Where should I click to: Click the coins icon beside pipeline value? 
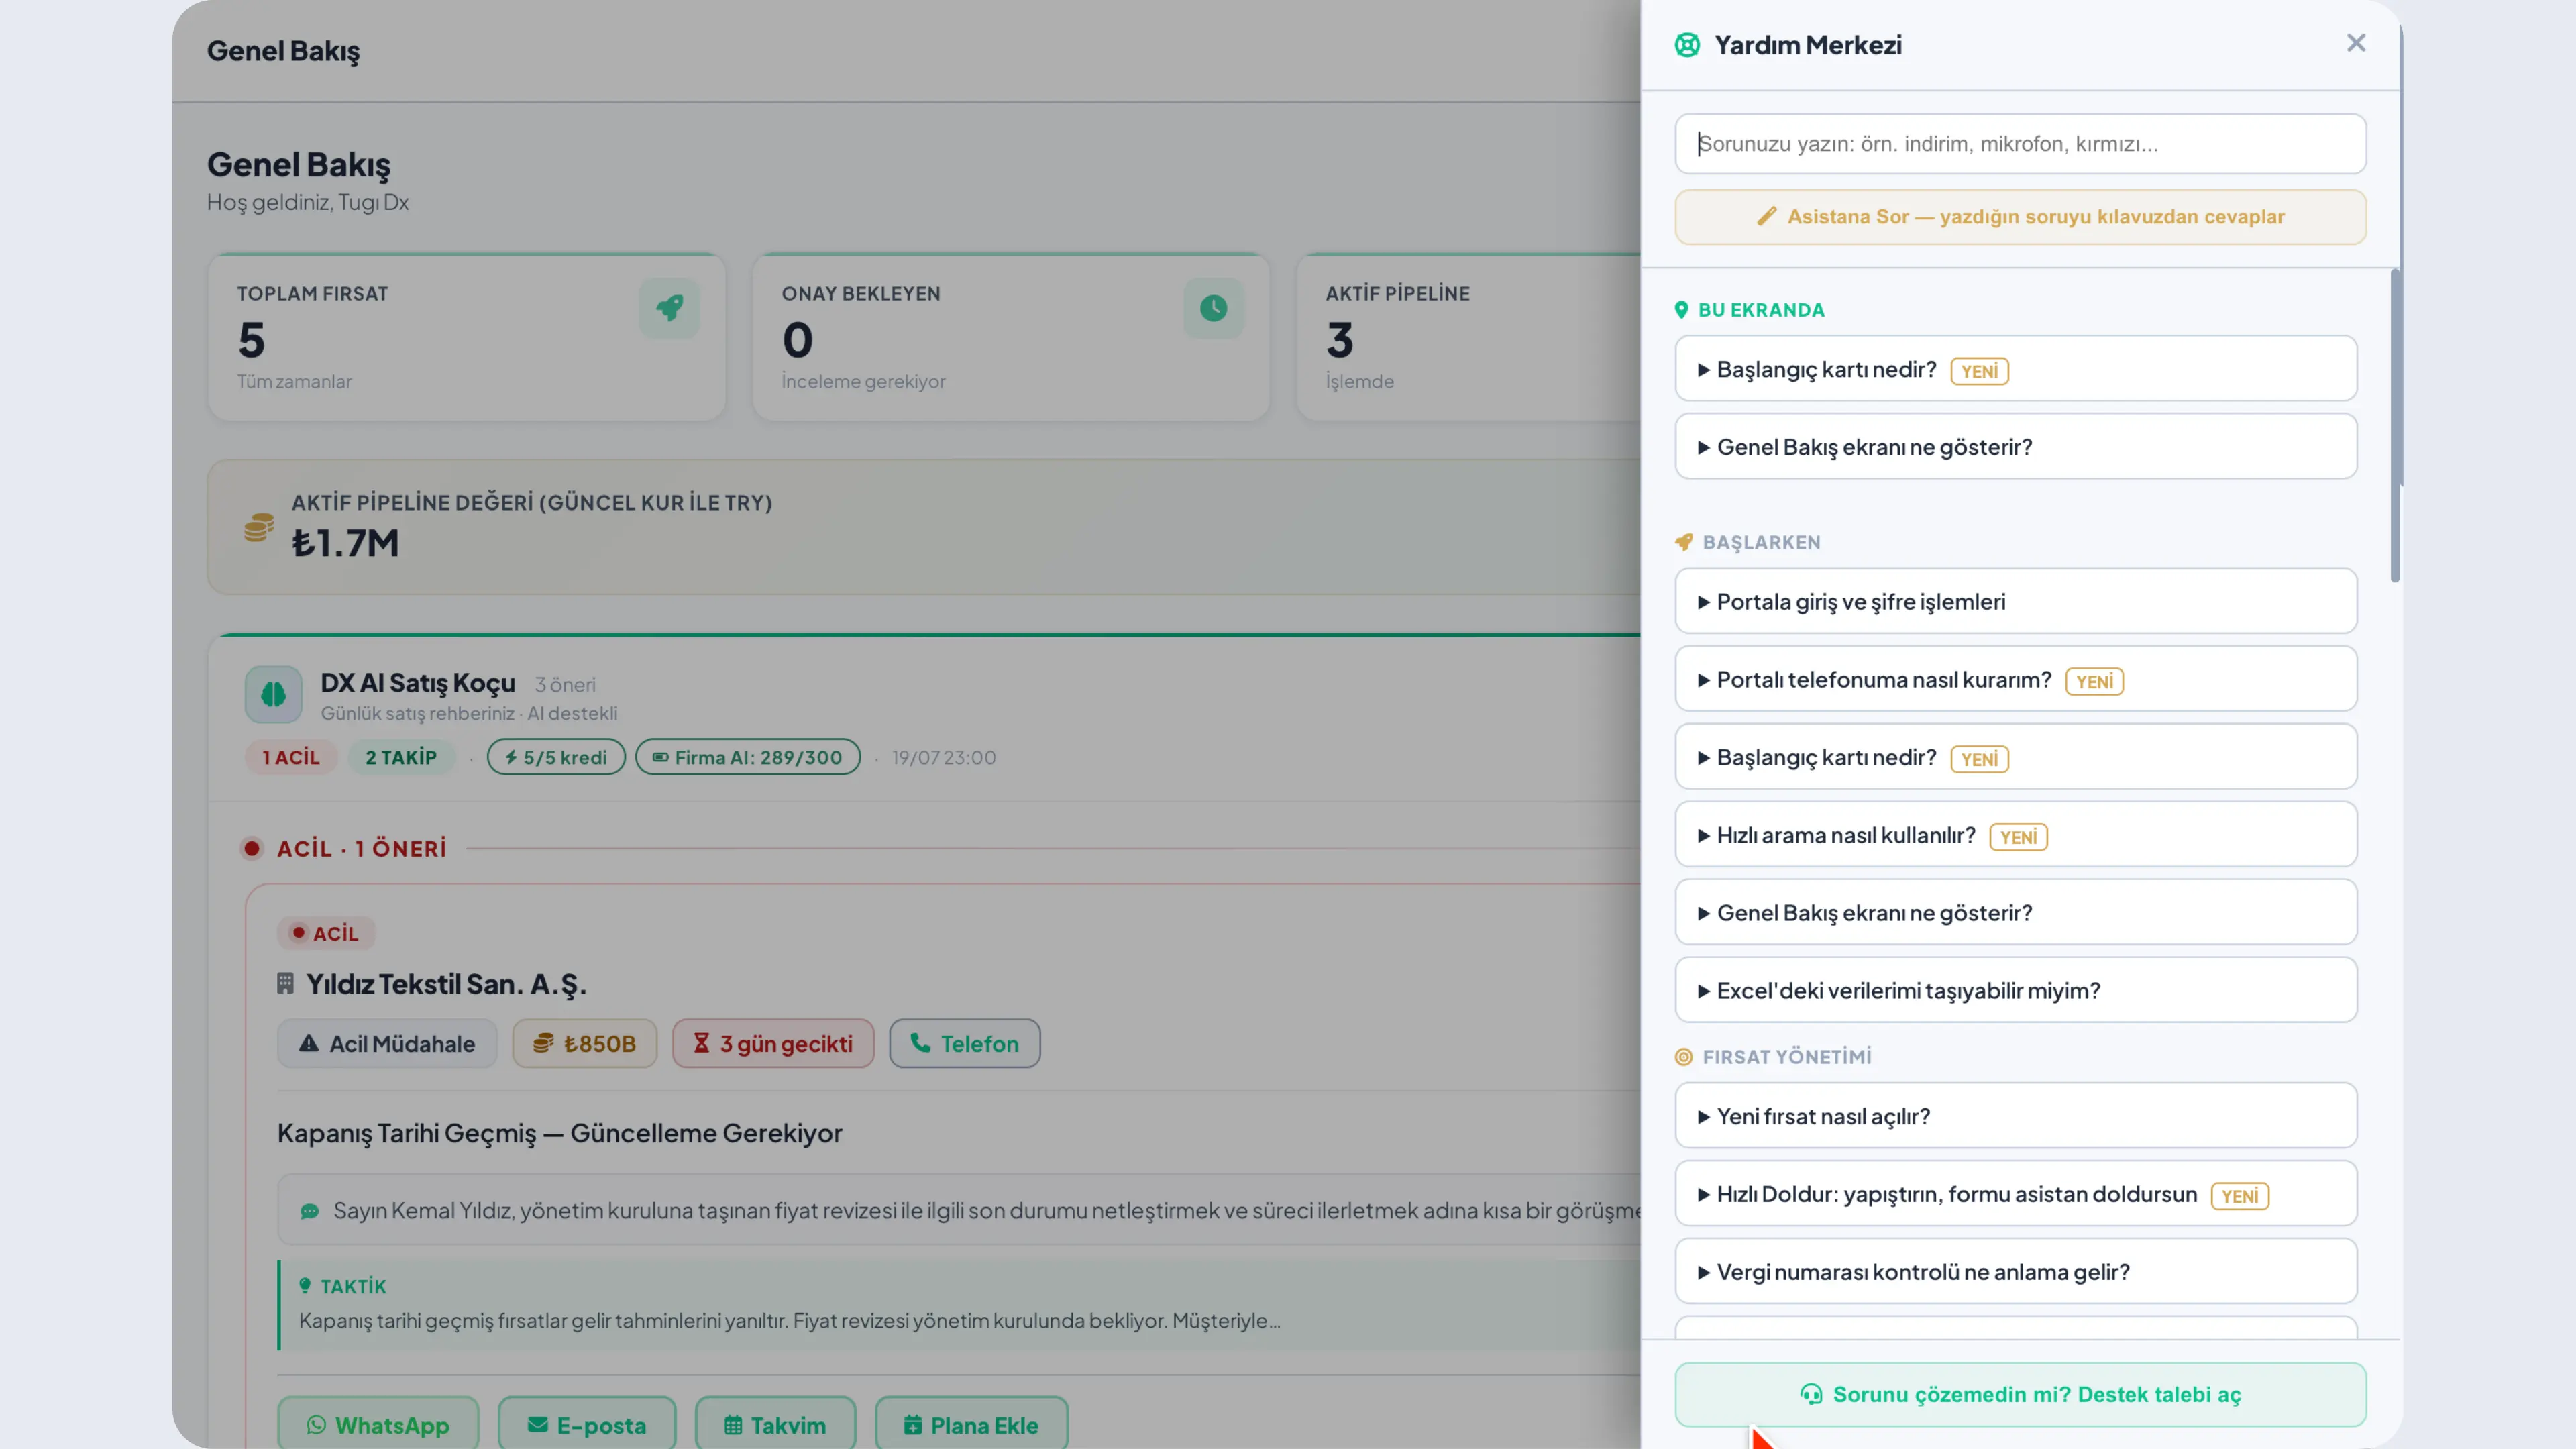pyautogui.click(x=259, y=527)
